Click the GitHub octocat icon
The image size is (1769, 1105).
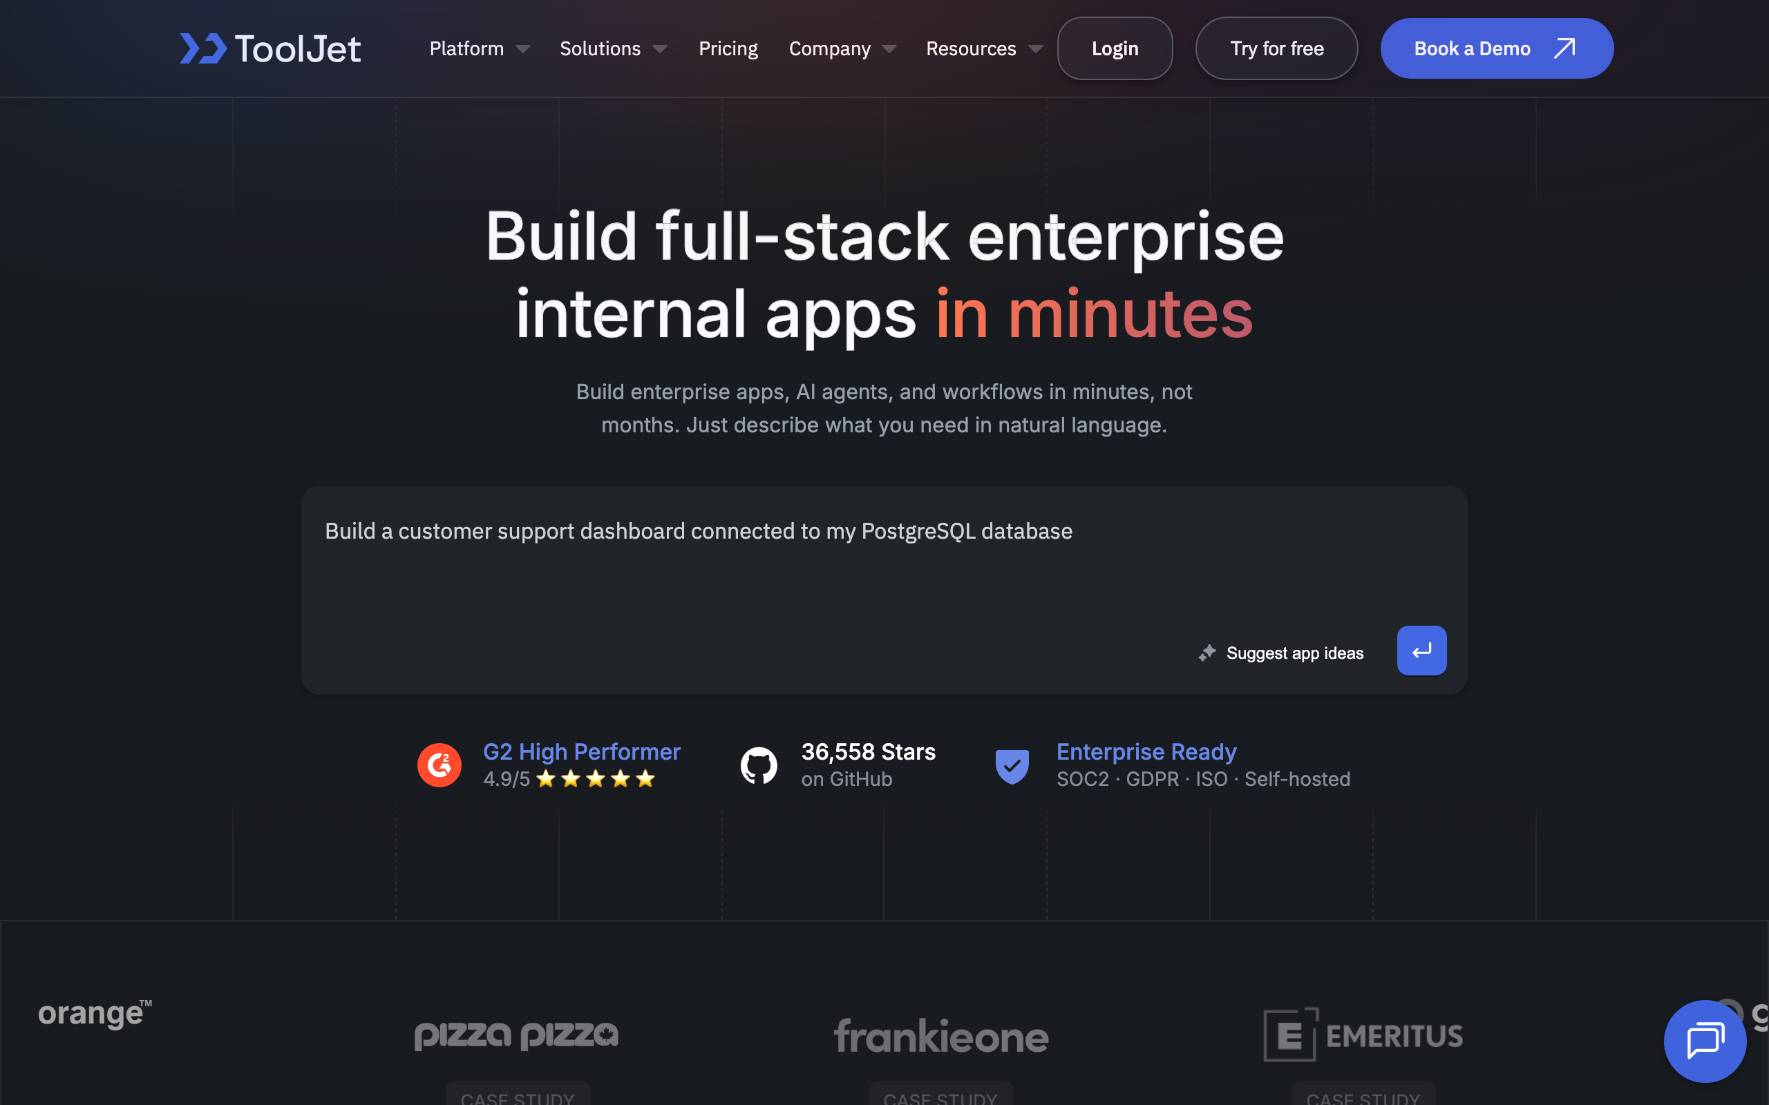click(759, 765)
